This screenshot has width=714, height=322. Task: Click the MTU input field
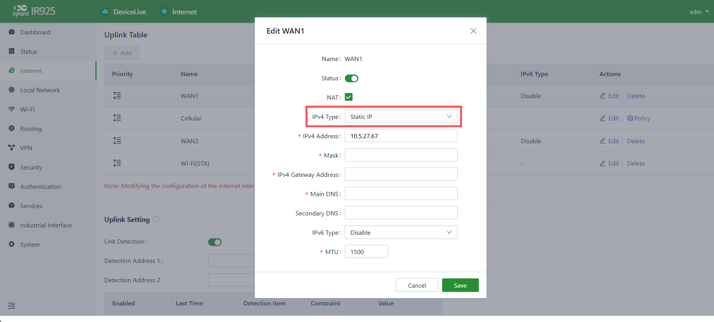coord(366,252)
